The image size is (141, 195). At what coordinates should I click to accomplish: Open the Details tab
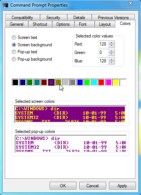[79, 18]
